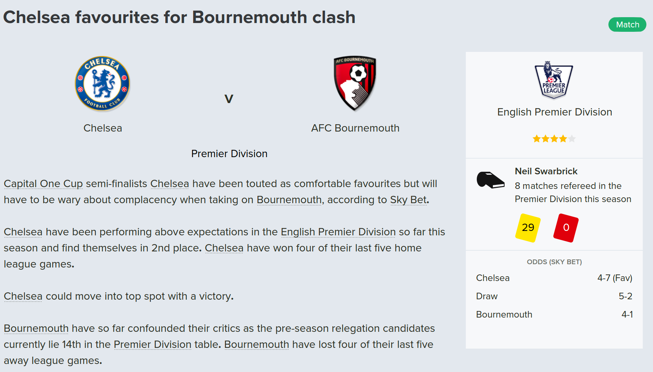Click the Draw 5-2 odds row
The width and height of the screenshot is (653, 372).
click(554, 296)
